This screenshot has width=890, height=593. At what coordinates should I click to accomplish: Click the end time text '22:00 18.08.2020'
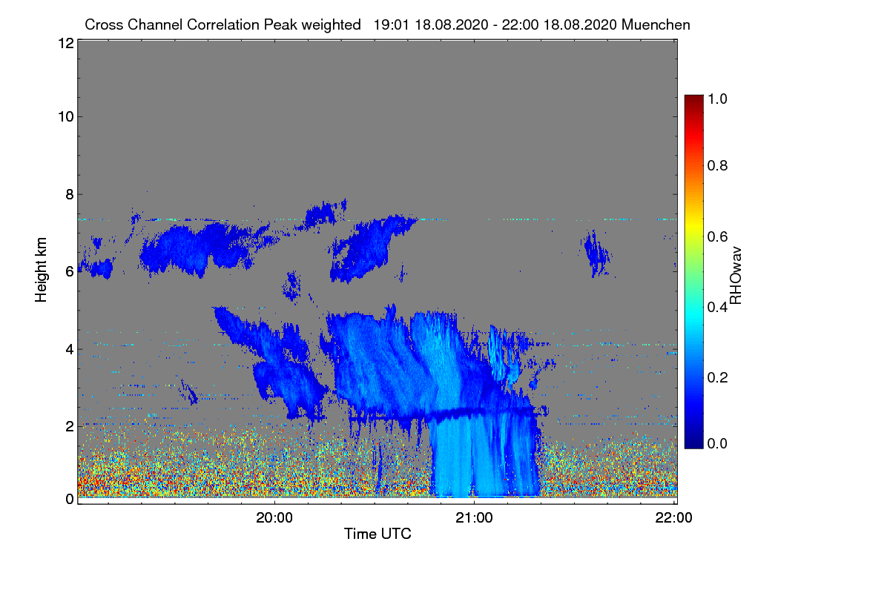click(561, 24)
